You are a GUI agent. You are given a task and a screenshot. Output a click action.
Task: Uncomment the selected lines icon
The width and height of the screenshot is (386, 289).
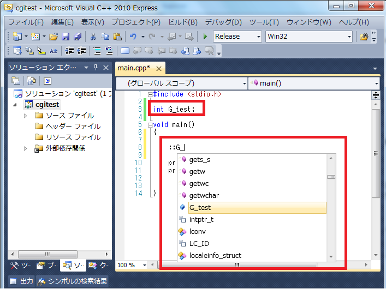click(109, 51)
